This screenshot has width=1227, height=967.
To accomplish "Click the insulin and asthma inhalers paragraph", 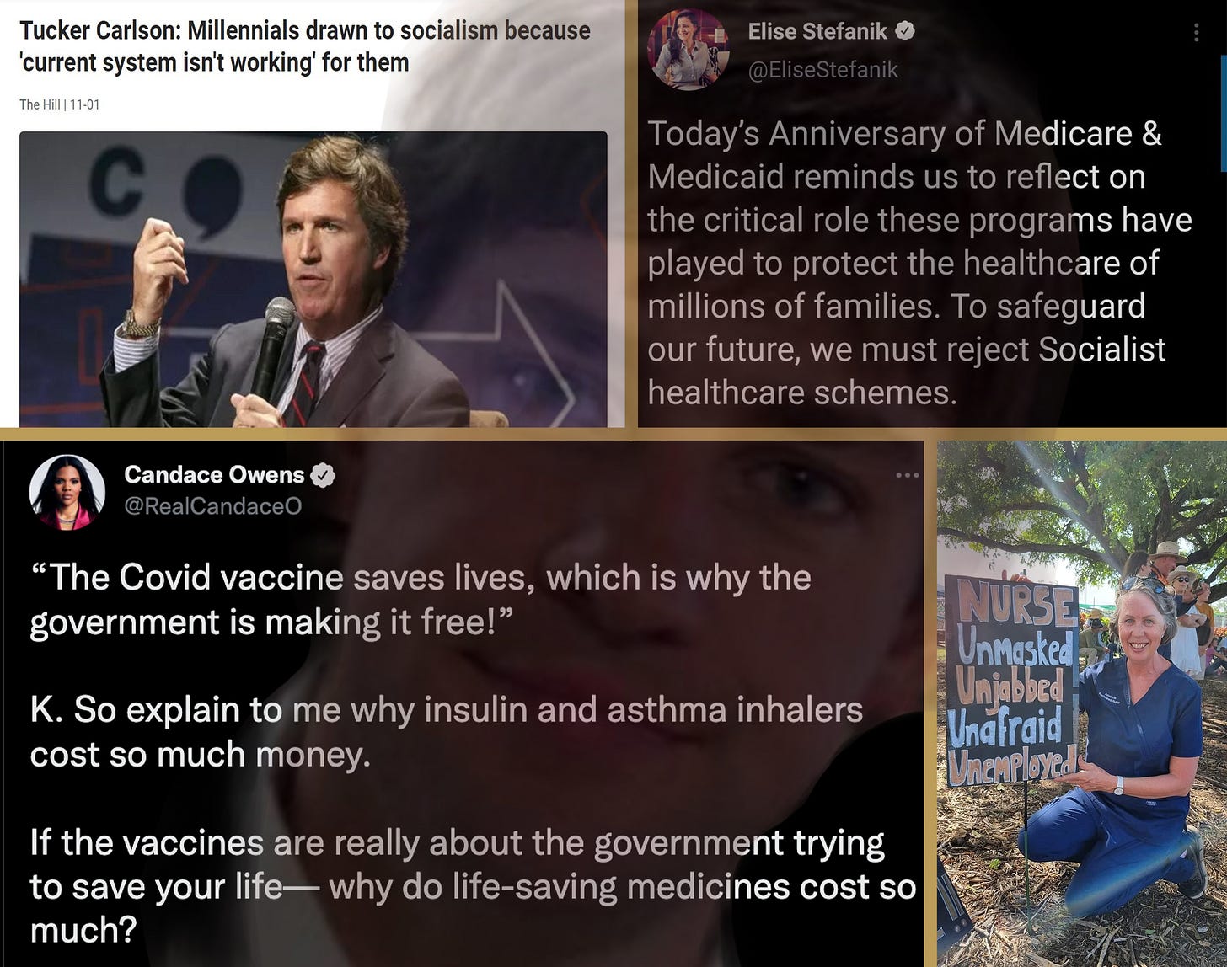I will coord(447,732).
